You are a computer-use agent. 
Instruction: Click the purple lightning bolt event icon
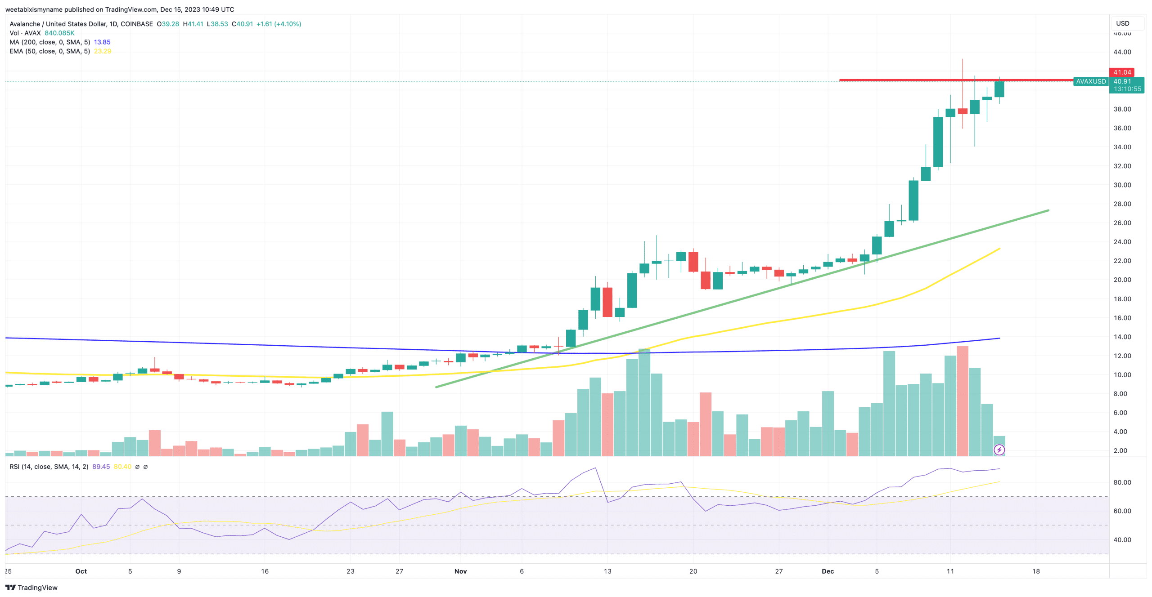(x=999, y=450)
